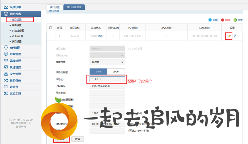
Task: Click the blue plus 新增 icon
Action: tap(210, 20)
